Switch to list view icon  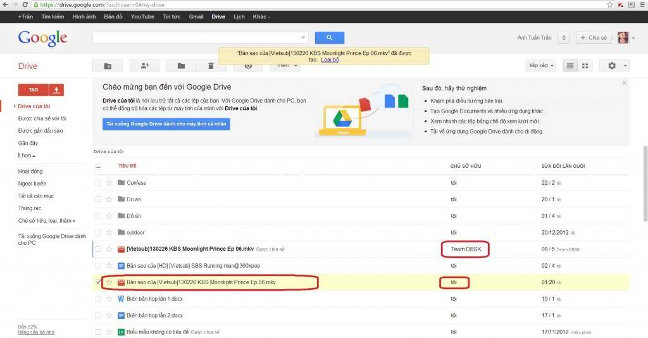[x=570, y=66]
